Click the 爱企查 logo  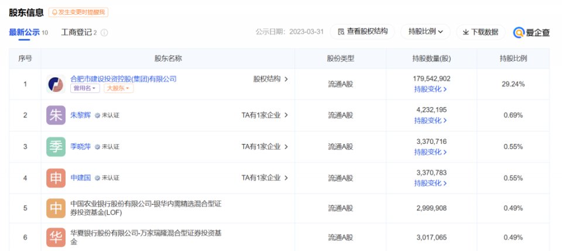pyautogui.click(x=532, y=32)
